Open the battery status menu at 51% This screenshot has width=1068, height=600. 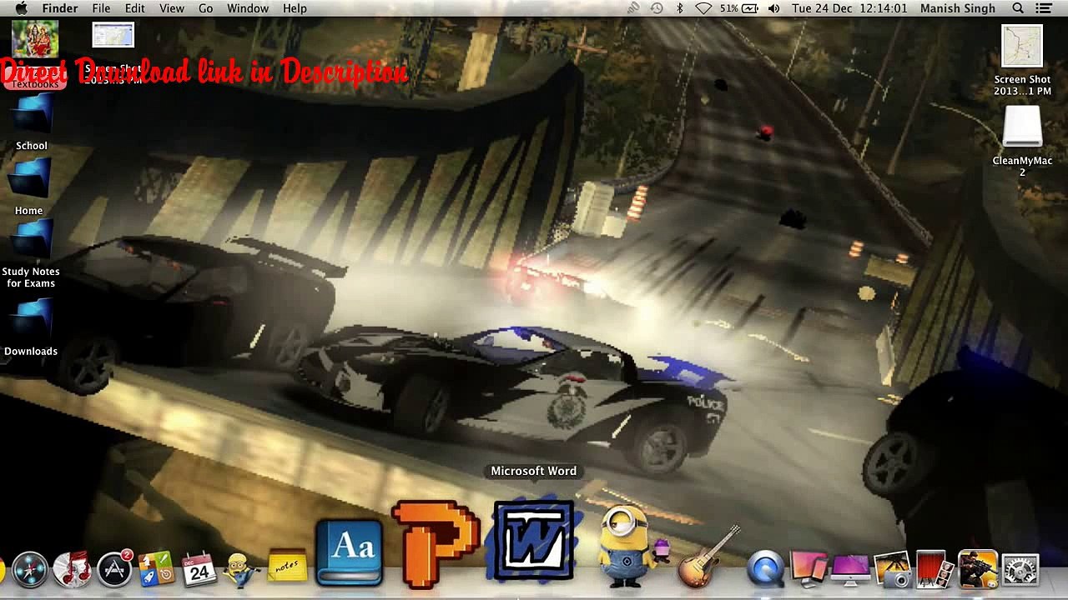[739, 8]
